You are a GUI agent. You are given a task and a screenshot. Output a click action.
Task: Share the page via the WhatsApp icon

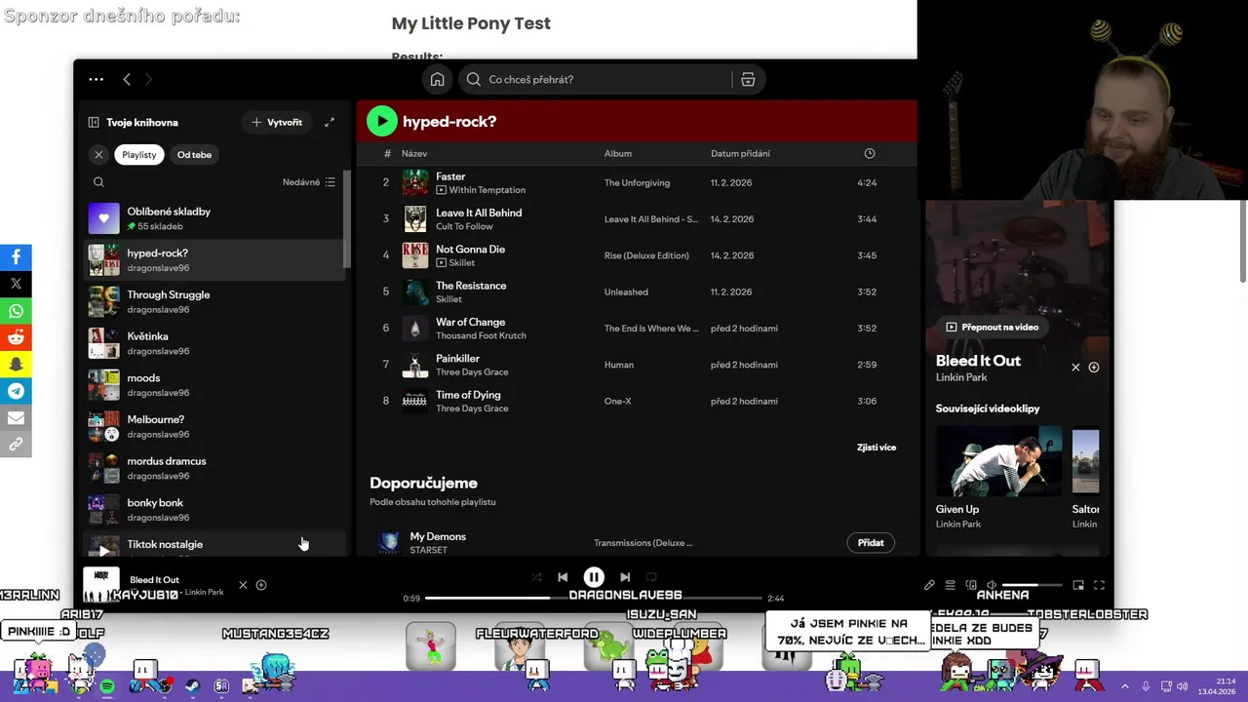16,311
